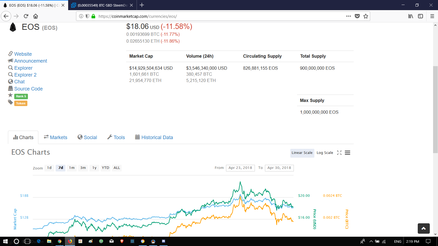Open Task View on the taskbar
Screen dimensions: 438x246
pos(27,241)
